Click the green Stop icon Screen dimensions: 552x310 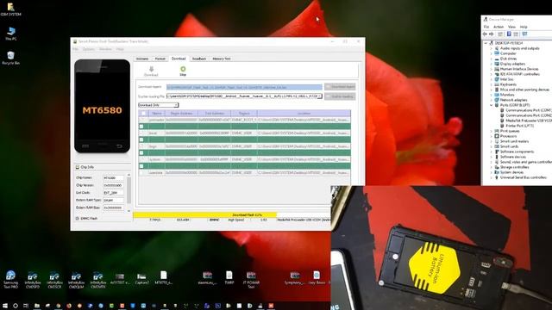[x=183, y=69]
